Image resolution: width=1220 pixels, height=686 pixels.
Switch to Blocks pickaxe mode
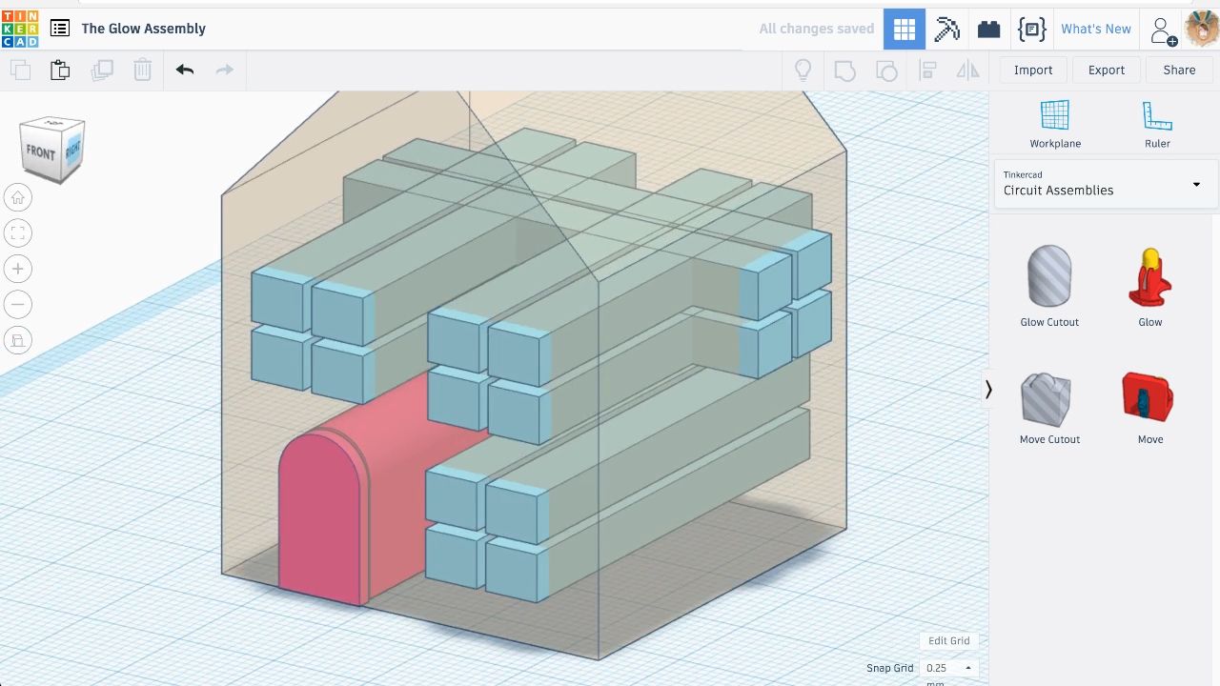pos(946,29)
